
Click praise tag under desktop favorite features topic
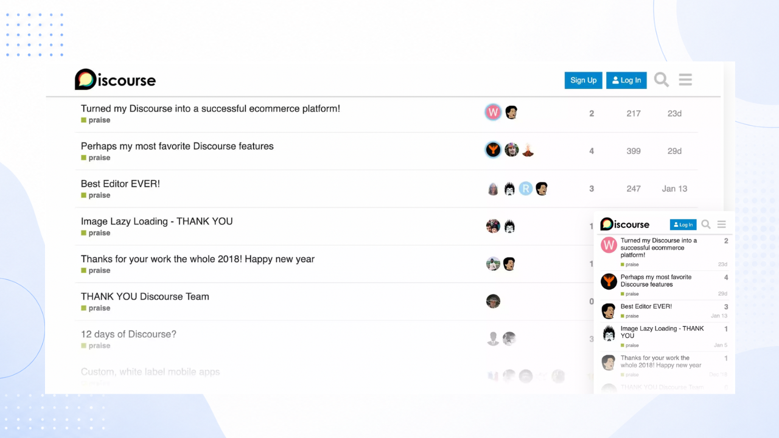pyautogui.click(x=96, y=158)
